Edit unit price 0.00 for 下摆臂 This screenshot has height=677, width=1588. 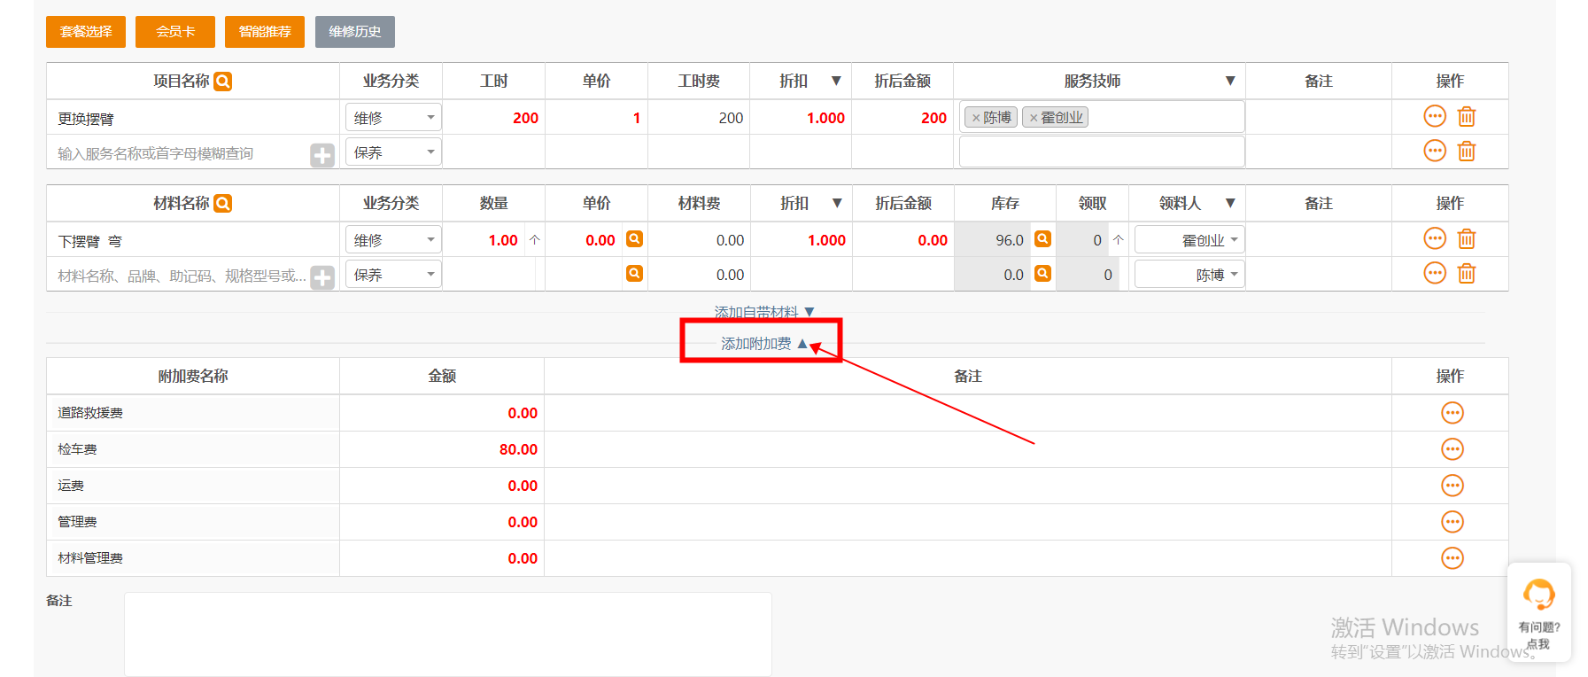point(585,240)
